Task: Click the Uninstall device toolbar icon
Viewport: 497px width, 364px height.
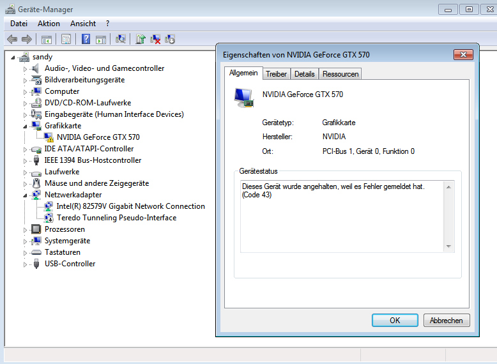Action: point(169,40)
